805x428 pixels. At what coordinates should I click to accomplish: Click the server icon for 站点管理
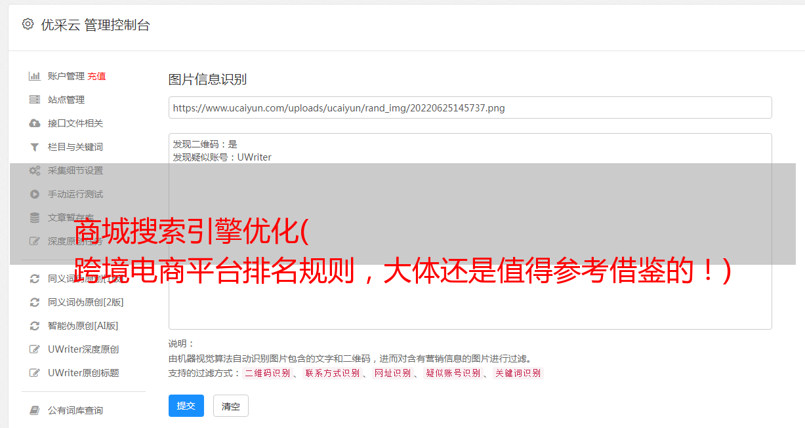pyautogui.click(x=35, y=100)
